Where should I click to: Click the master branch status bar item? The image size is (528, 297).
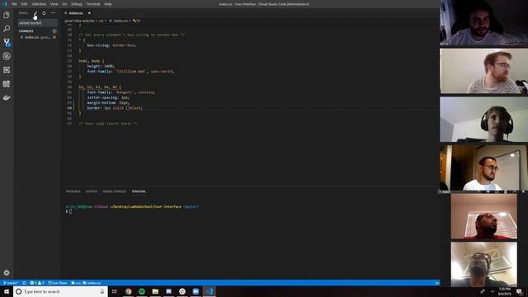(11, 283)
